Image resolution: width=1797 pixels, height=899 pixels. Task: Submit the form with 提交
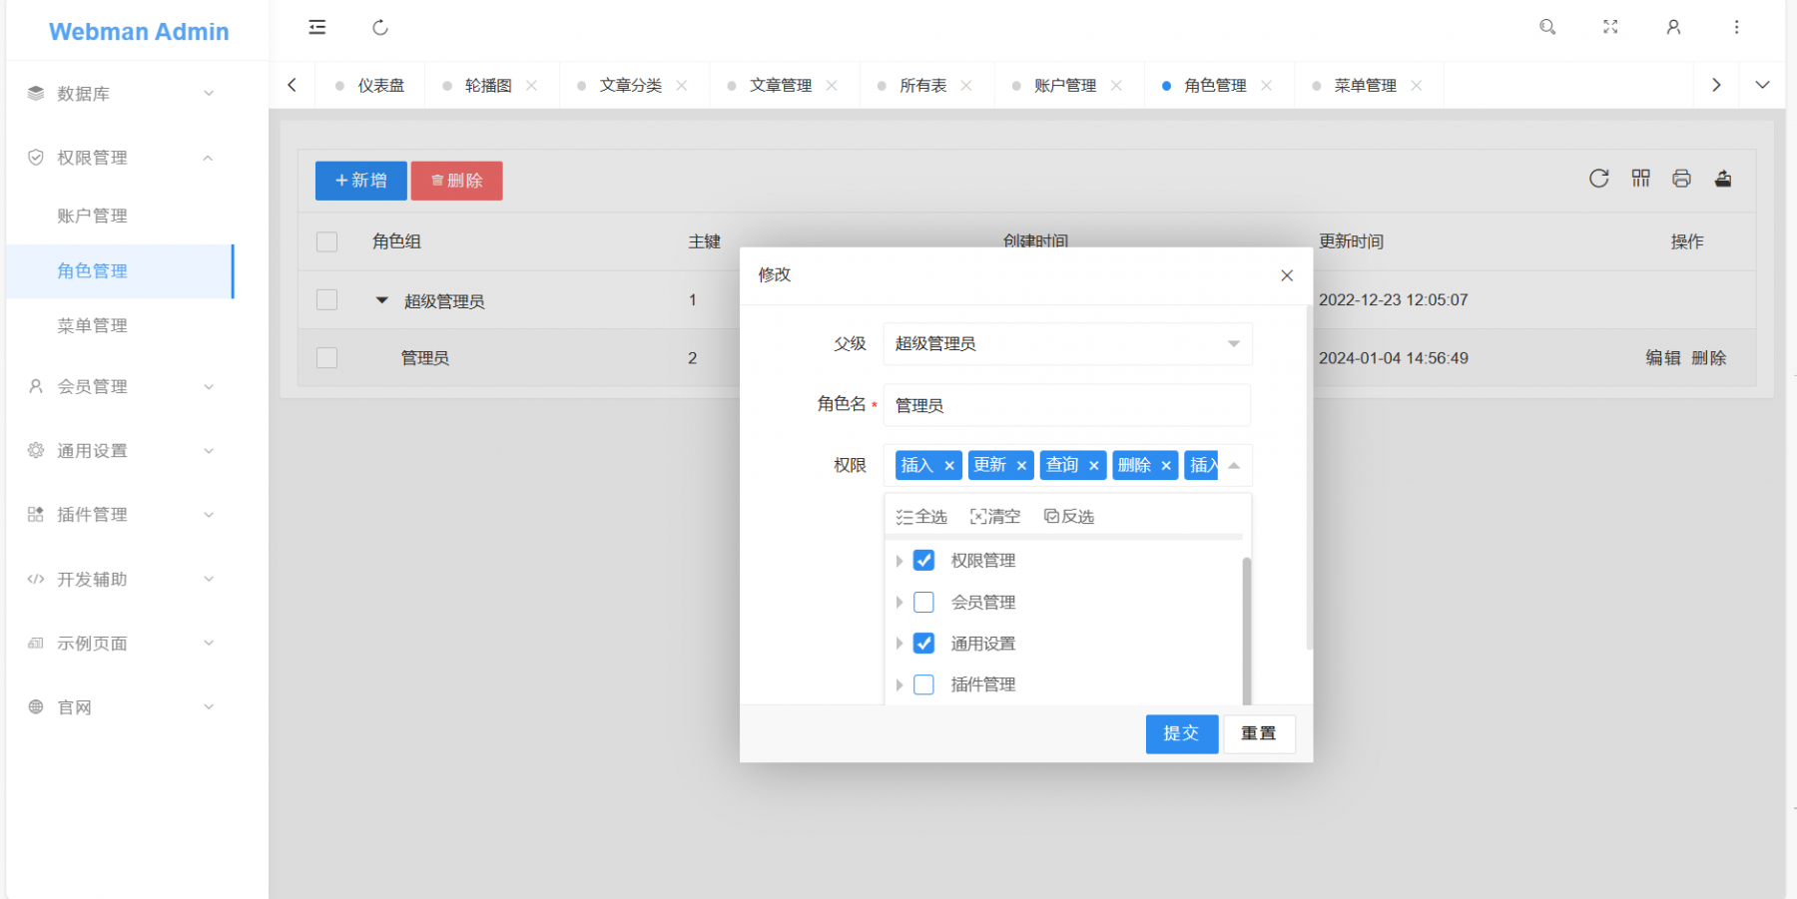click(x=1182, y=733)
